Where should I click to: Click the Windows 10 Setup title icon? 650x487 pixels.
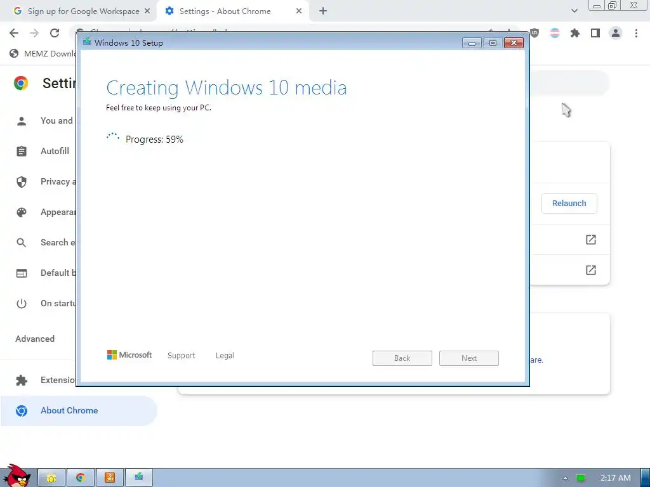[x=86, y=42]
